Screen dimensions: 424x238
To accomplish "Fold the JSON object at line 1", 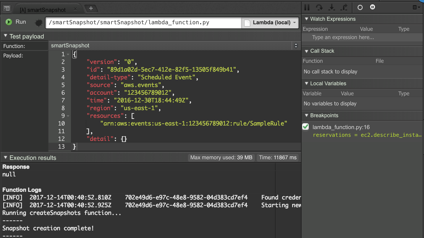I will point(68,54).
